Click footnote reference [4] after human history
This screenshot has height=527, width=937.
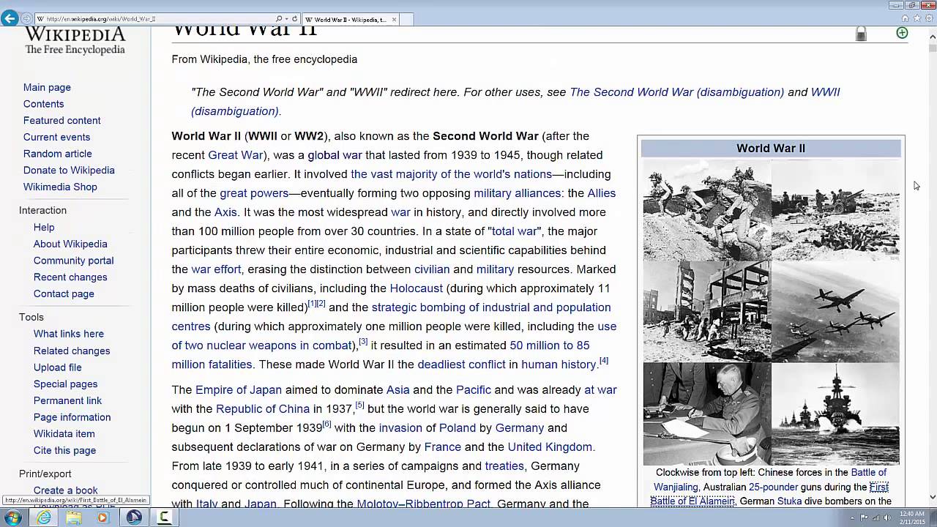click(604, 361)
